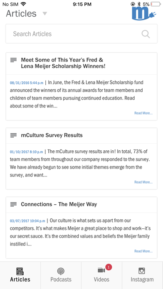Open mCulture Survey Results article title

(52, 135)
